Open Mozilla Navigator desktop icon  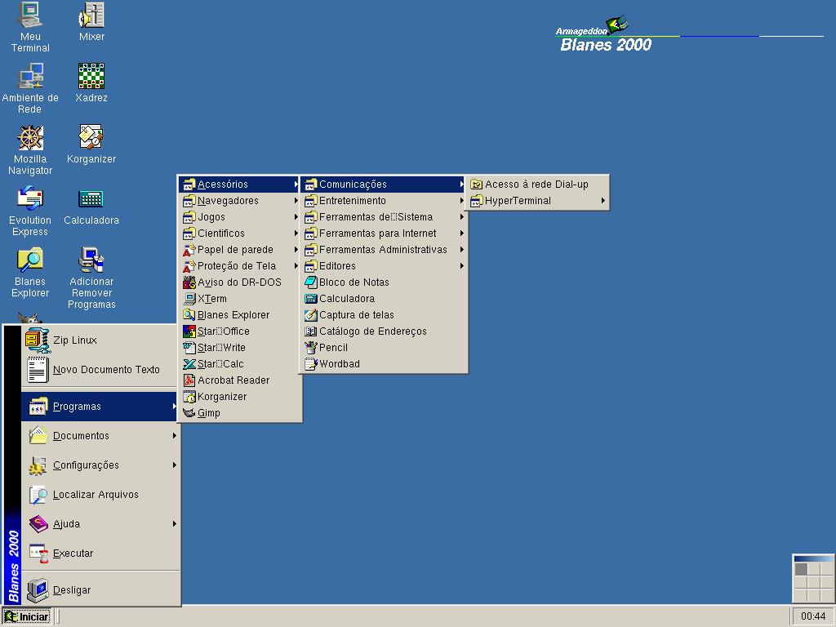point(30,149)
